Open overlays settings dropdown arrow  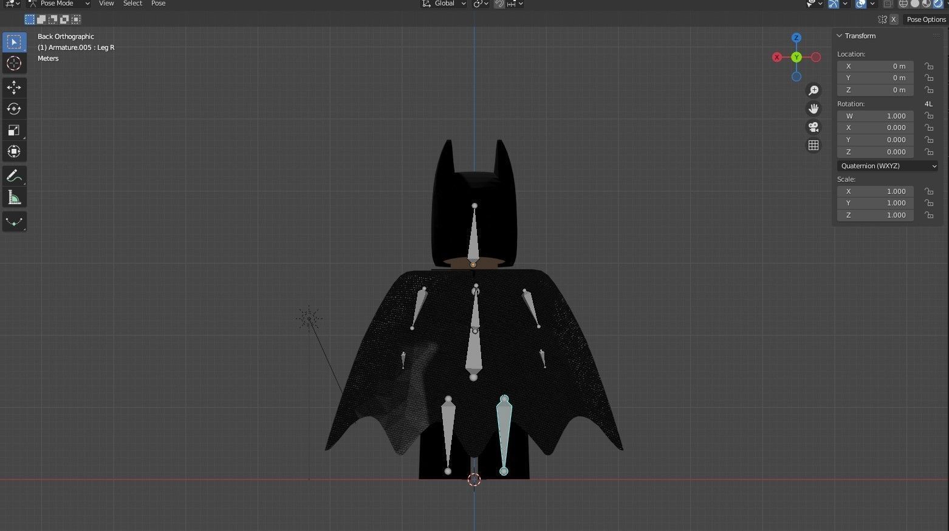click(x=872, y=4)
